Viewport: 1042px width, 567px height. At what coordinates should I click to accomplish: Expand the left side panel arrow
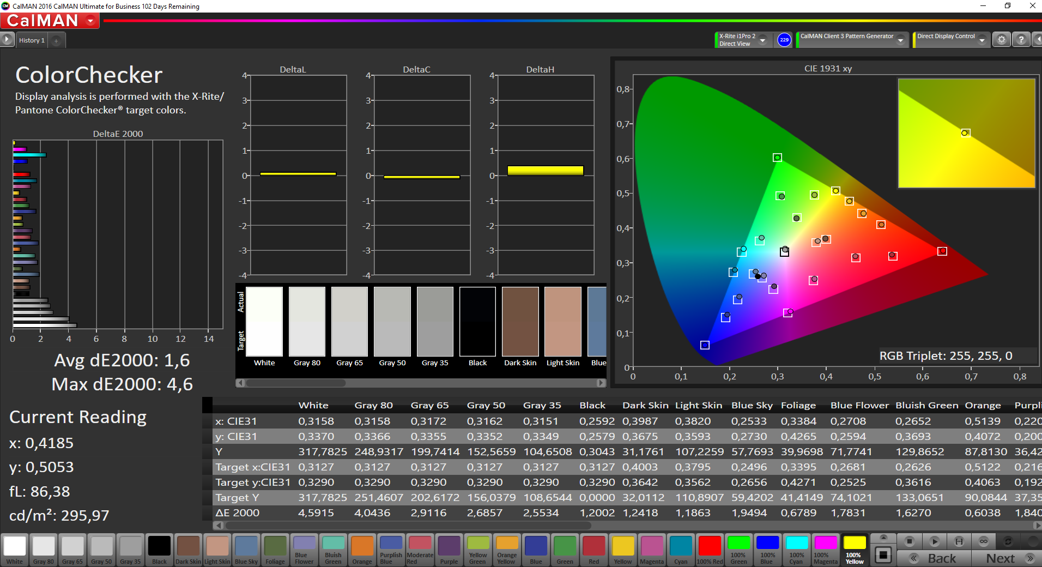click(7, 40)
